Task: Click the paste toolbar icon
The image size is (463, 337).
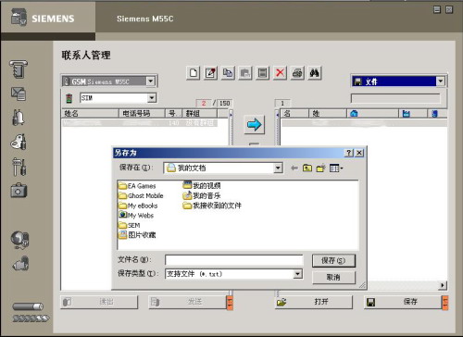Action: 245,73
